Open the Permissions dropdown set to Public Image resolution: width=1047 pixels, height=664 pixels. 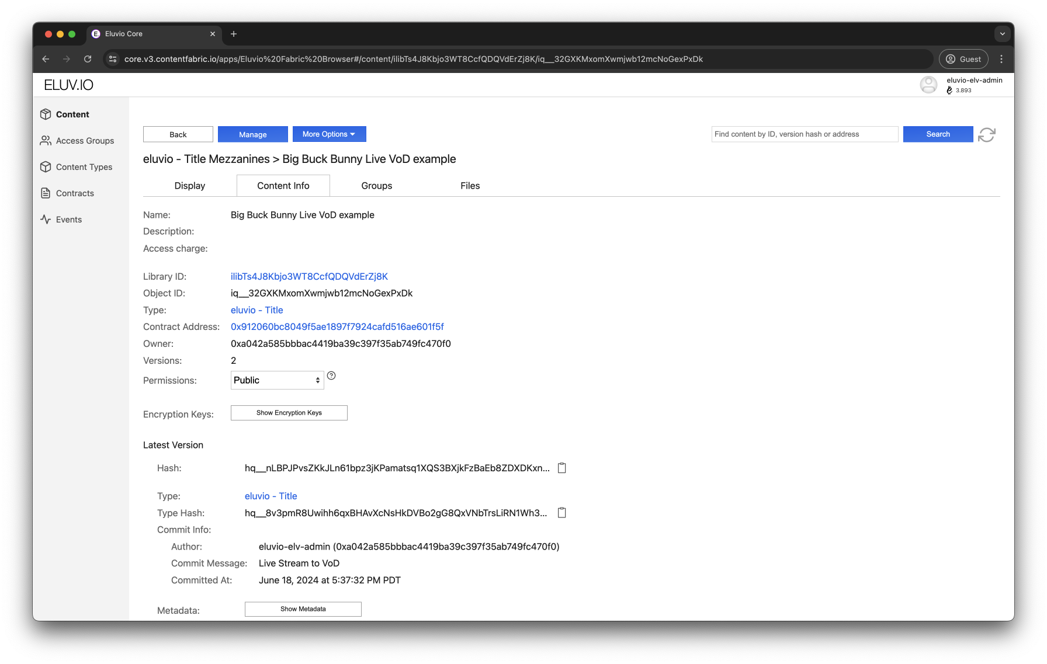(278, 380)
